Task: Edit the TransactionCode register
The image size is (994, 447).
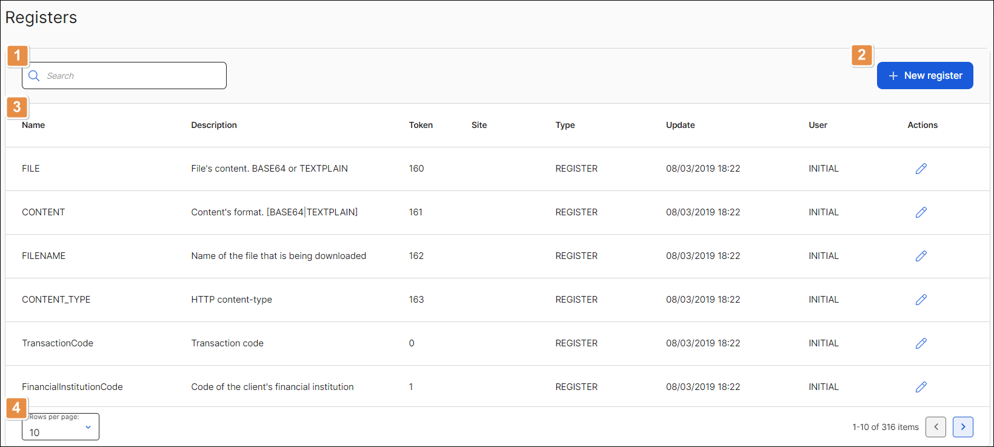Action: coord(921,343)
